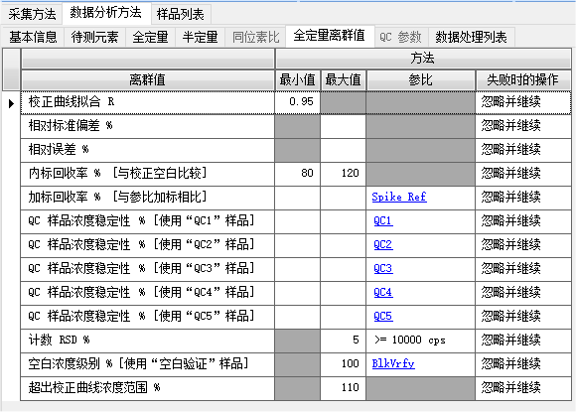576x412 pixels.
Task: Click the Spike Ref reference link
Action: 399,198
